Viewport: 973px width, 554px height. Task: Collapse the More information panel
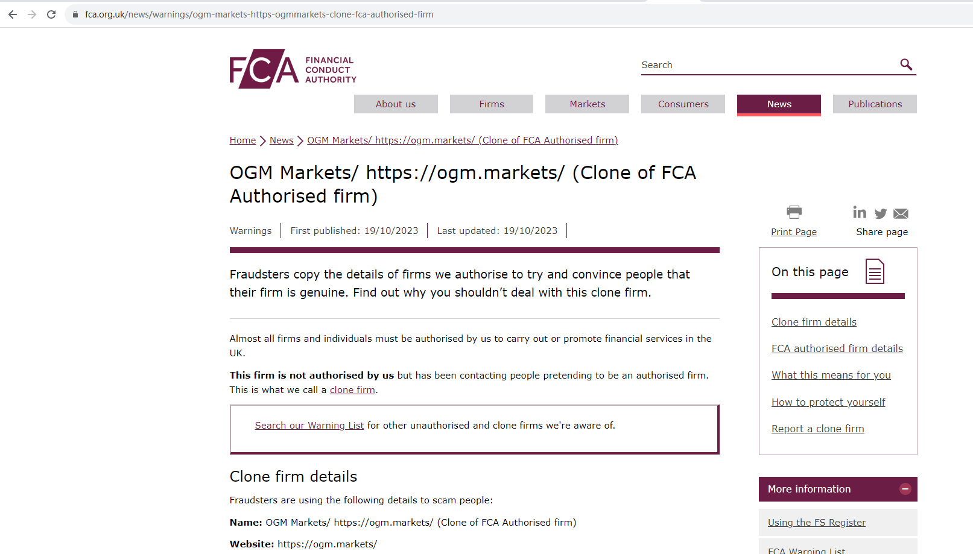905,489
